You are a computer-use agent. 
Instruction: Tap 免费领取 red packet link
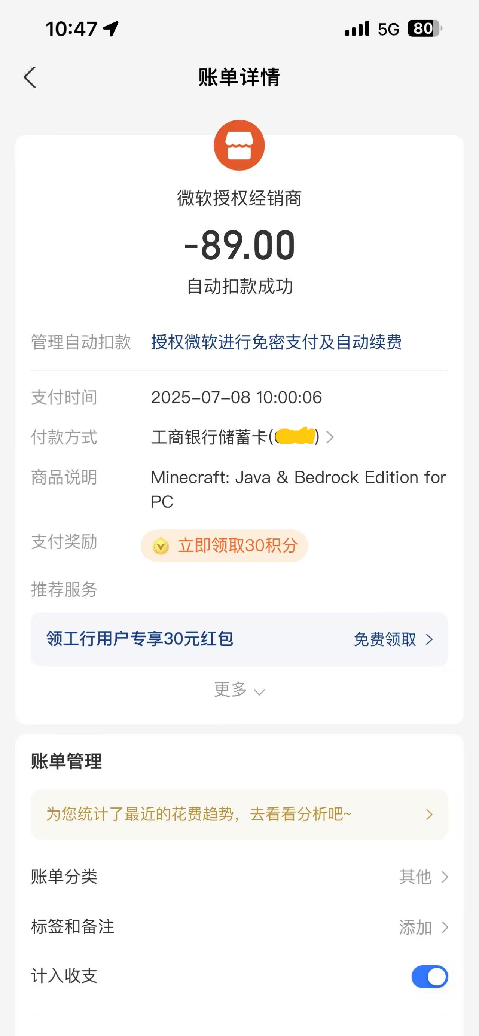coord(385,639)
